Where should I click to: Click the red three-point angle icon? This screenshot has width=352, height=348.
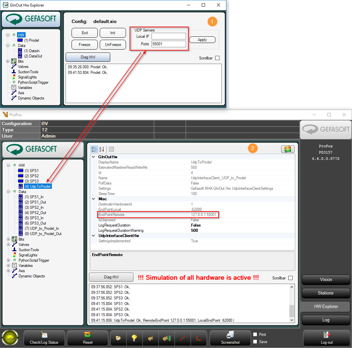point(199,338)
